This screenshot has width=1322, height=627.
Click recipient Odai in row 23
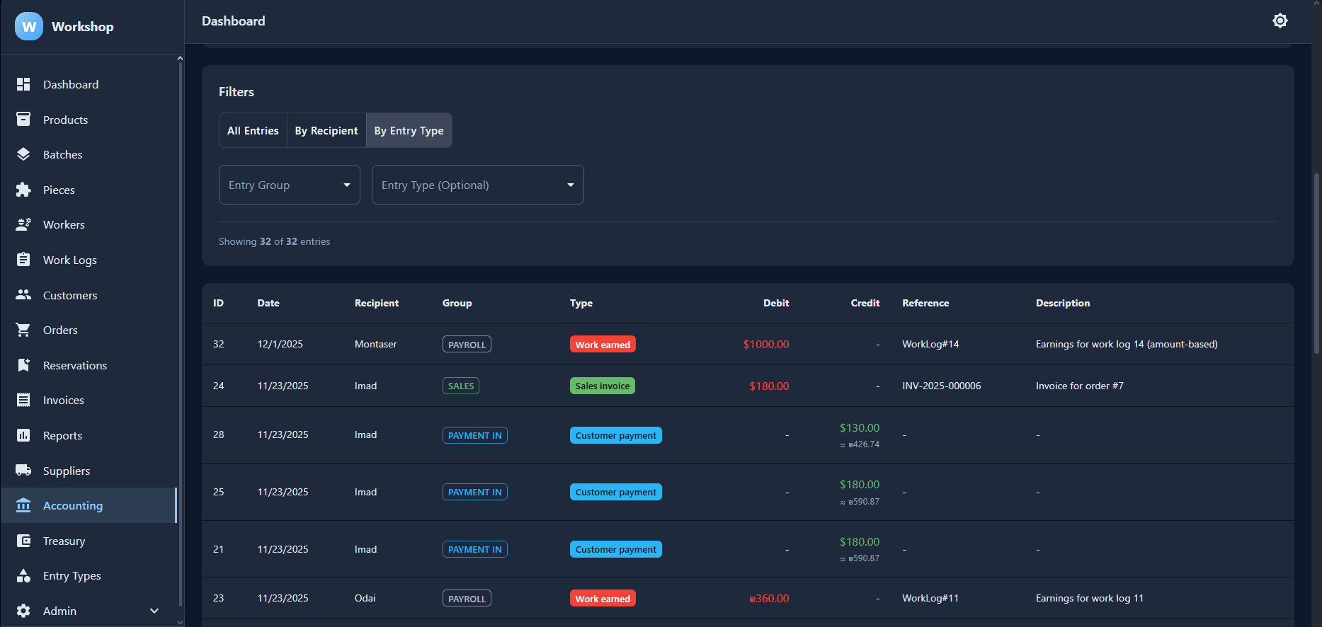[x=365, y=598]
